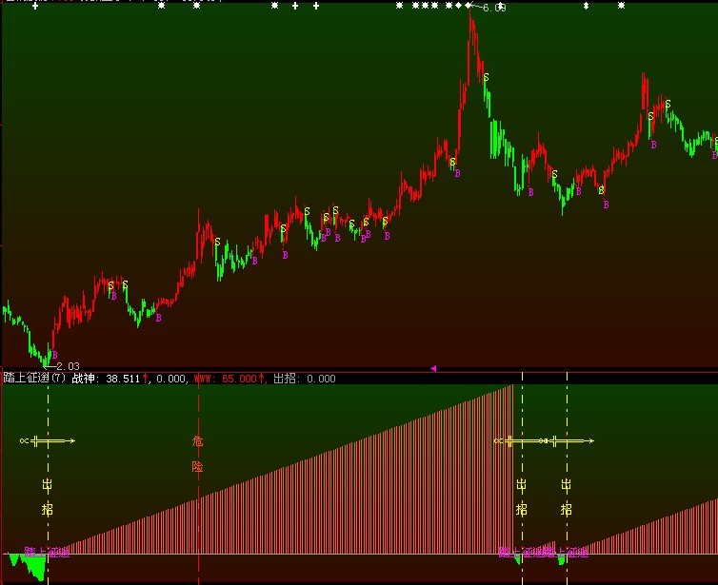Click the tallest red bar in indicator histogram
Viewport: 718px width, 585px height.
512,468
